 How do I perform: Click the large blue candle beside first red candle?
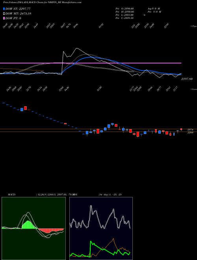(x=22, y=110)
